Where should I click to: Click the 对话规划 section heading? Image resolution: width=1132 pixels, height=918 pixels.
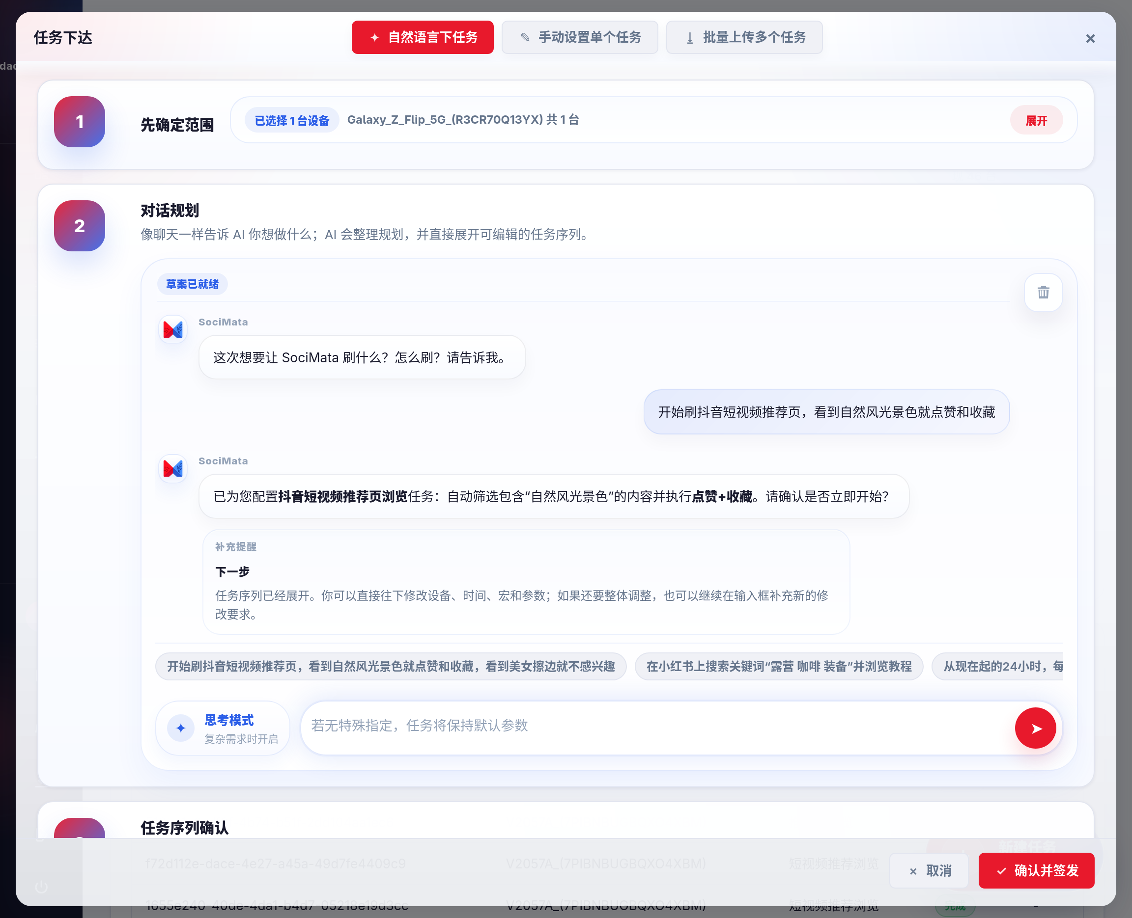point(170,211)
